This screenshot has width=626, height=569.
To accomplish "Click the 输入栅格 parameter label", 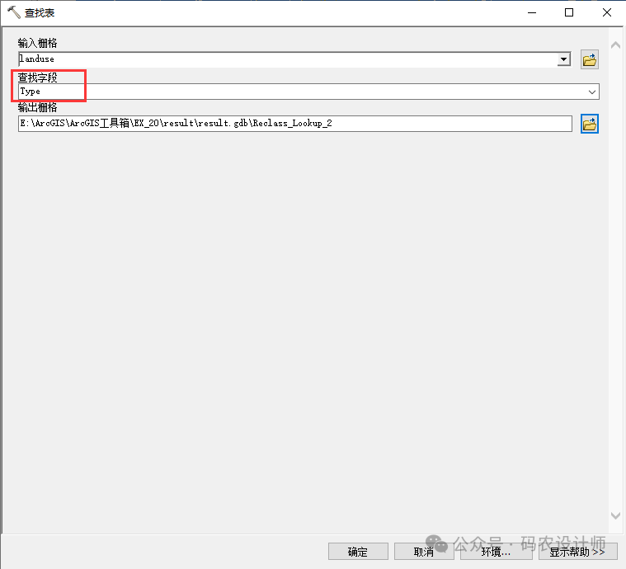I will coord(38,43).
